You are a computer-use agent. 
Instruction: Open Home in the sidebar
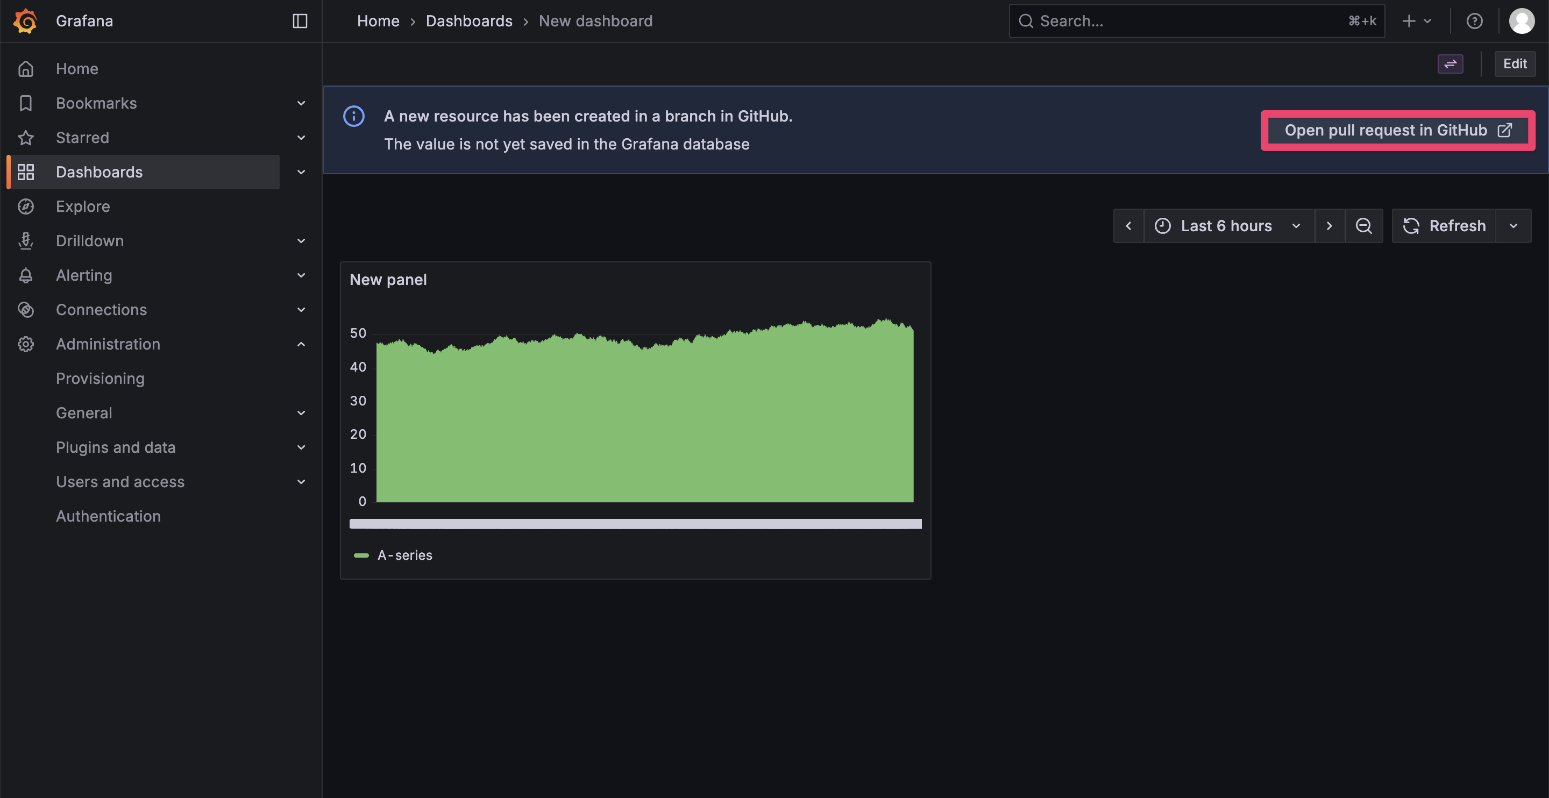tap(77, 68)
